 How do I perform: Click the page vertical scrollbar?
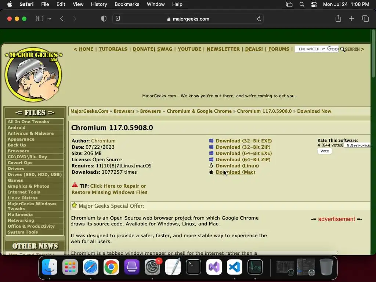[373, 53]
